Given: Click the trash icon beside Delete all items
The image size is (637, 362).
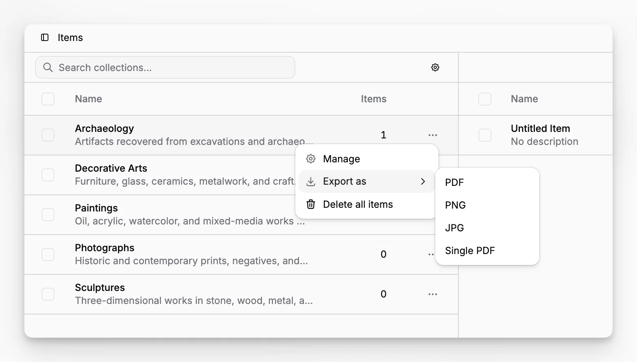Looking at the screenshot, I should (311, 204).
